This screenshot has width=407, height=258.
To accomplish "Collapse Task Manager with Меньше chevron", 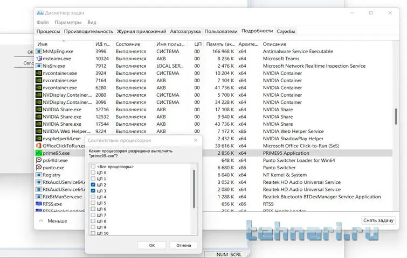I will coord(41,221).
